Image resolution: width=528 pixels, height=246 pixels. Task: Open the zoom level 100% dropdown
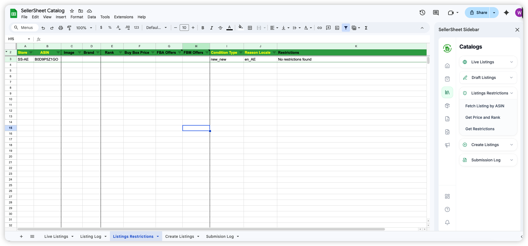(x=84, y=28)
